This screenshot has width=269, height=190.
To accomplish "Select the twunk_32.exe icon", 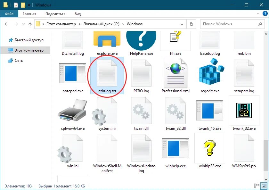I will click(244, 110).
